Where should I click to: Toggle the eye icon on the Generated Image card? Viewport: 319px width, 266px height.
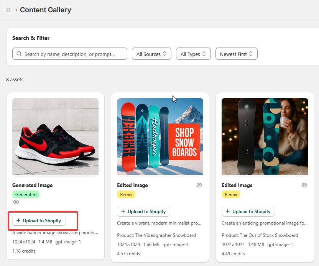16,202
